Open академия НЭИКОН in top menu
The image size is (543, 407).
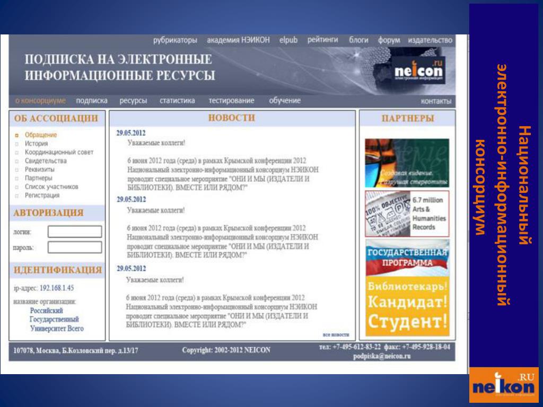pos(238,40)
